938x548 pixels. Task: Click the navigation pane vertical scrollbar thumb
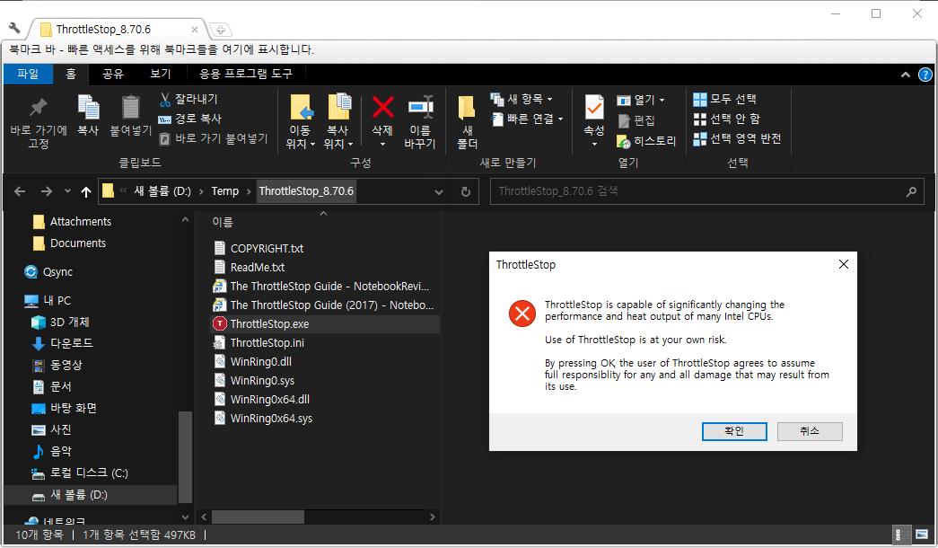[x=186, y=457]
